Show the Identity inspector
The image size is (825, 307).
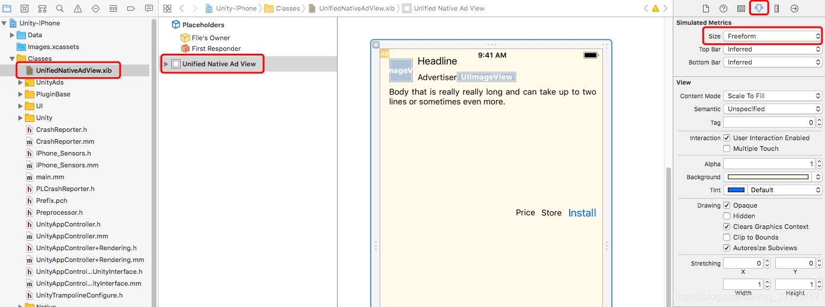click(741, 8)
